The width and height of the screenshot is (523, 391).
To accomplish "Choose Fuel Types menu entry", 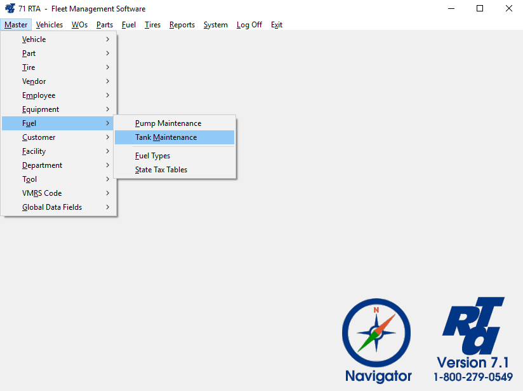I will 153,156.
